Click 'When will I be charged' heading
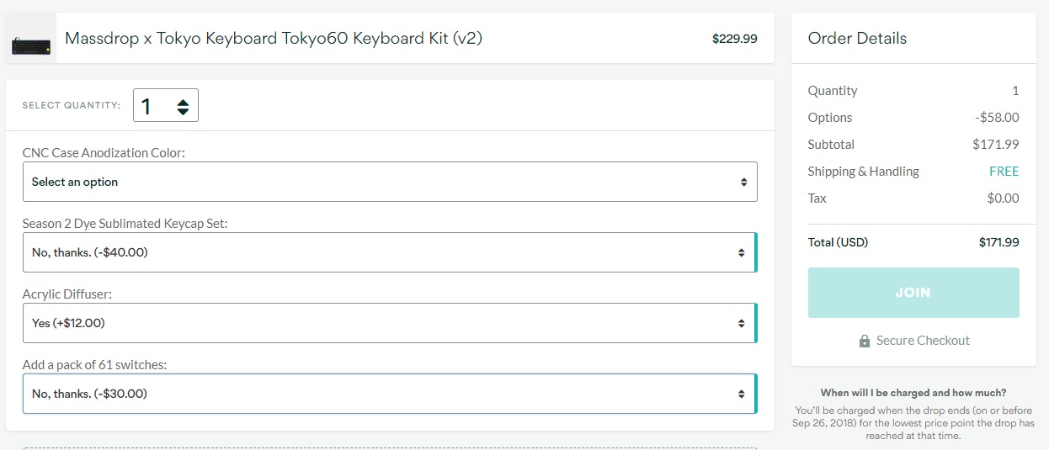This screenshot has height=450, width=1049. (x=913, y=393)
